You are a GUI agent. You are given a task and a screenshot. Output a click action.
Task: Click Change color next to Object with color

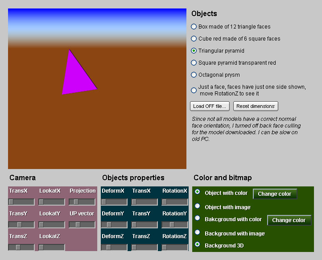click(x=275, y=194)
